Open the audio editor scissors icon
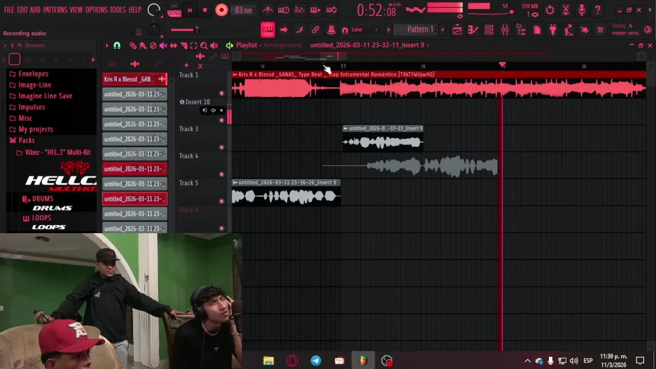This screenshot has width=656, height=369. coord(566,10)
